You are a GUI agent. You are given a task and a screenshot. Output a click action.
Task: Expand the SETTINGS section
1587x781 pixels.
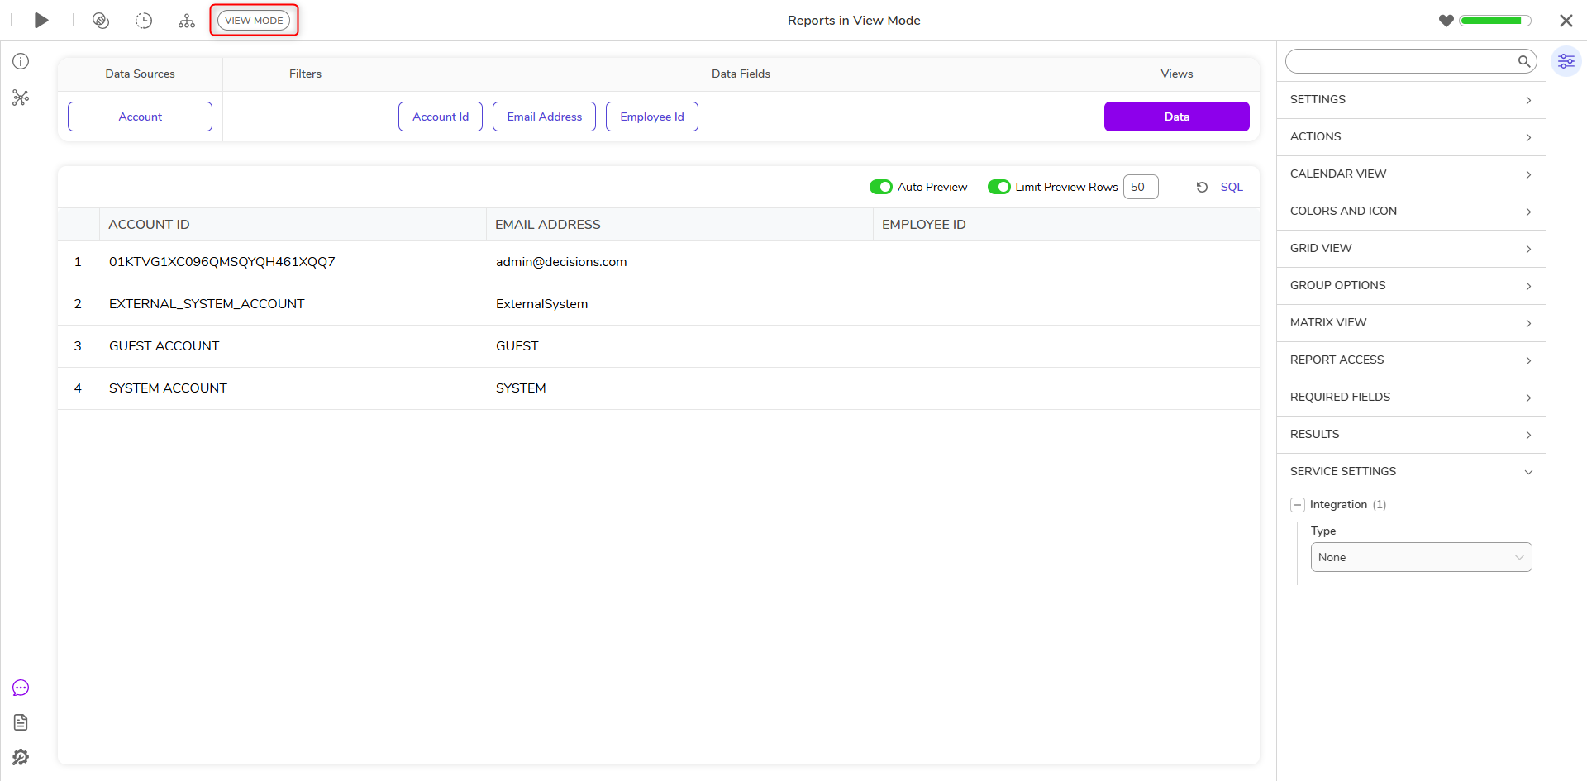point(1410,100)
